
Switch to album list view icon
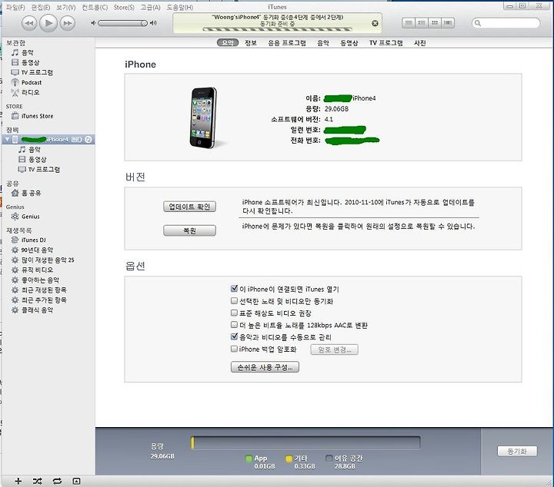click(422, 23)
